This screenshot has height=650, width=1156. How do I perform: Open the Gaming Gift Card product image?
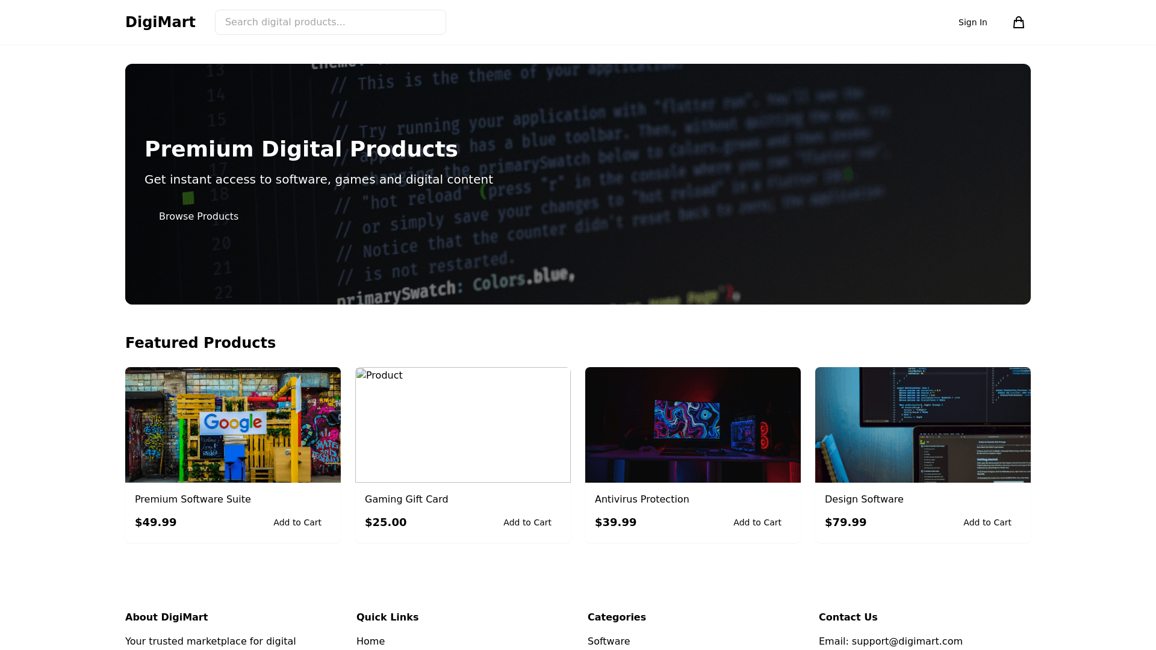pyautogui.click(x=463, y=424)
